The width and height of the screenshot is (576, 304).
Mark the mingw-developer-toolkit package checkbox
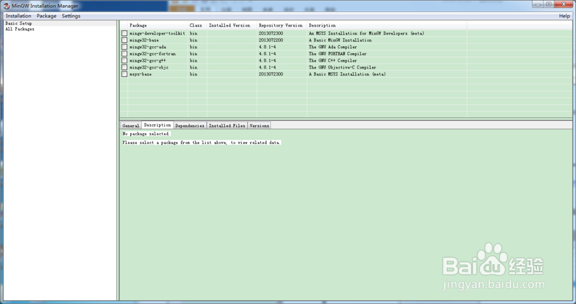coord(124,33)
